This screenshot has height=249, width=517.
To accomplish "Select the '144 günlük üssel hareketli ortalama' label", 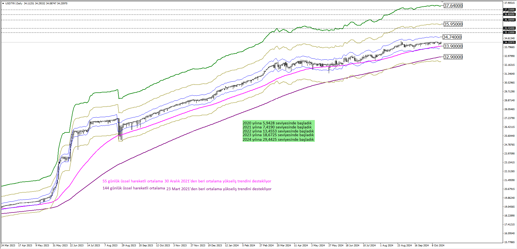I will [134, 188].
